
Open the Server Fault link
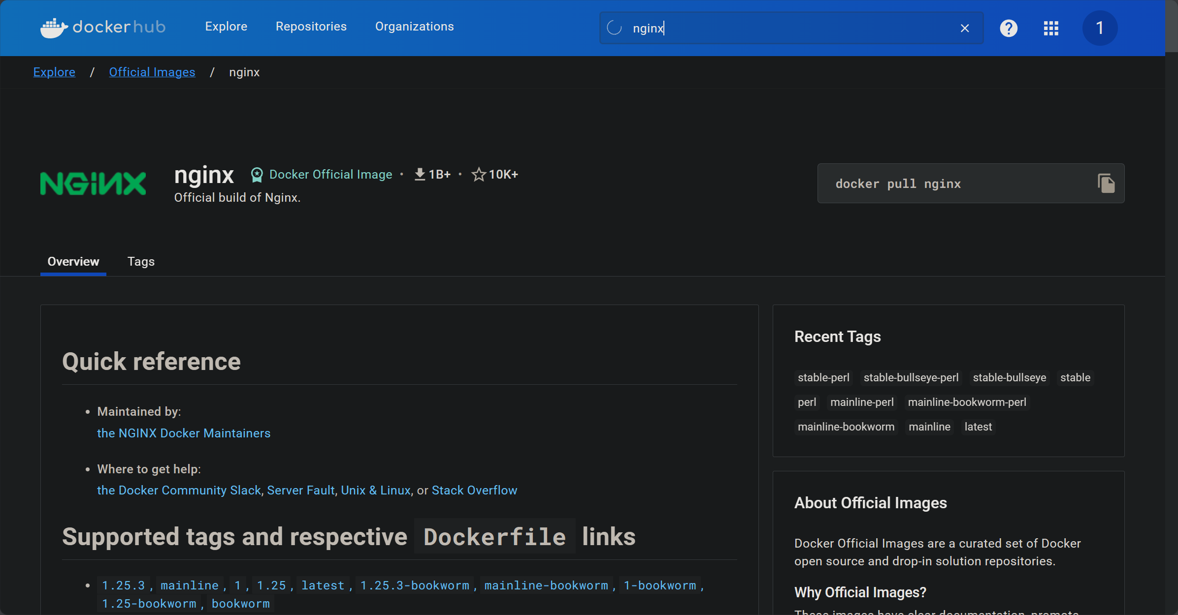click(301, 491)
